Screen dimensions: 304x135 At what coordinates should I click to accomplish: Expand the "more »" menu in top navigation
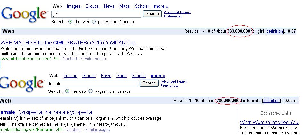161,6
